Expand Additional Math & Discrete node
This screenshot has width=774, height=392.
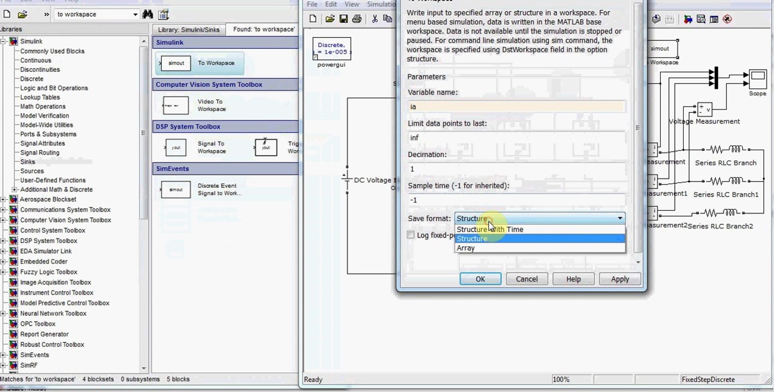(x=14, y=189)
